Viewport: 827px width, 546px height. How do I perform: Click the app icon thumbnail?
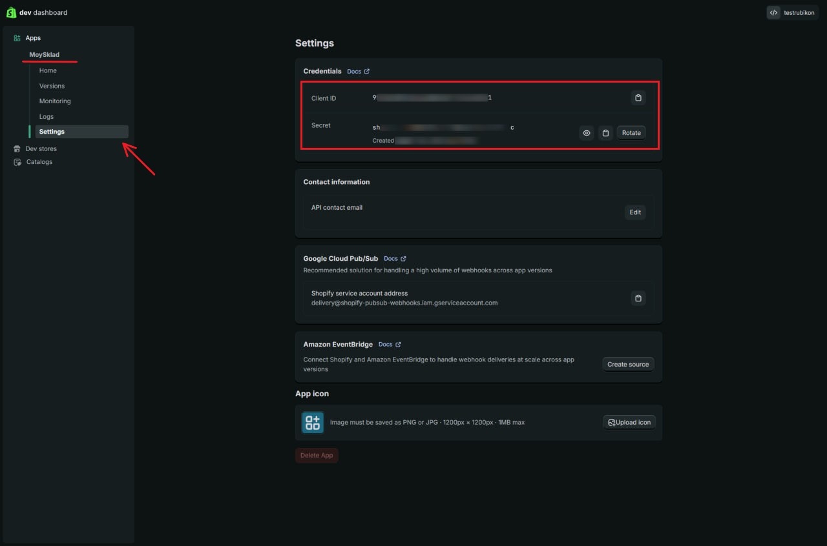click(x=313, y=423)
